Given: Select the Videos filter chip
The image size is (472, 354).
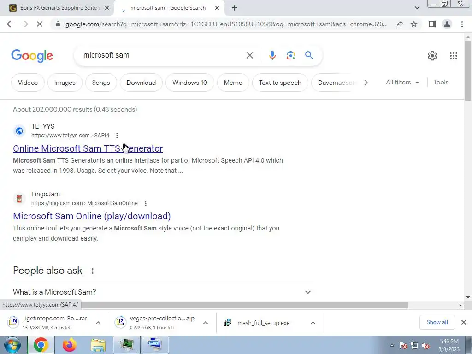Looking at the screenshot, I should 28,83.
